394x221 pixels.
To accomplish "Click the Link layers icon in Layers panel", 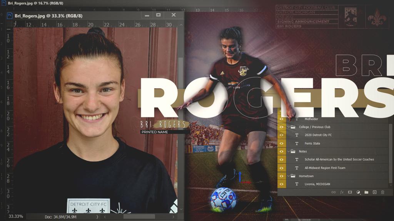I will (x=333, y=192).
